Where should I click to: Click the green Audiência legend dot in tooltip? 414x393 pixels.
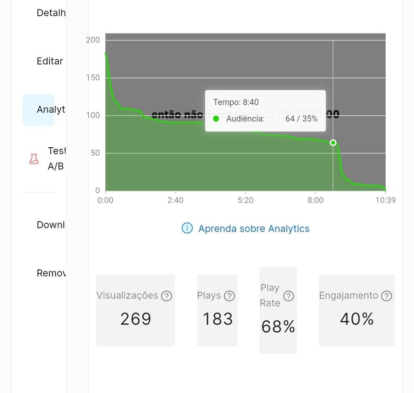[x=216, y=119]
